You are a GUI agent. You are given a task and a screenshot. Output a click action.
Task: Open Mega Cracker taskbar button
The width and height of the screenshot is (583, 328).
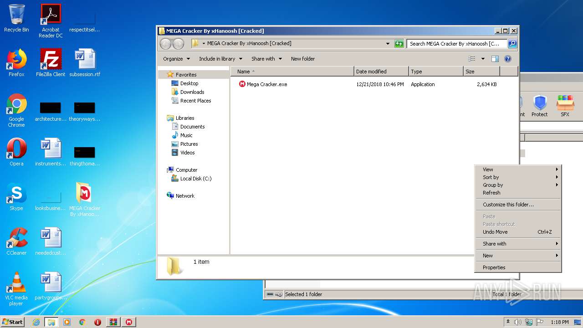click(x=129, y=322)
